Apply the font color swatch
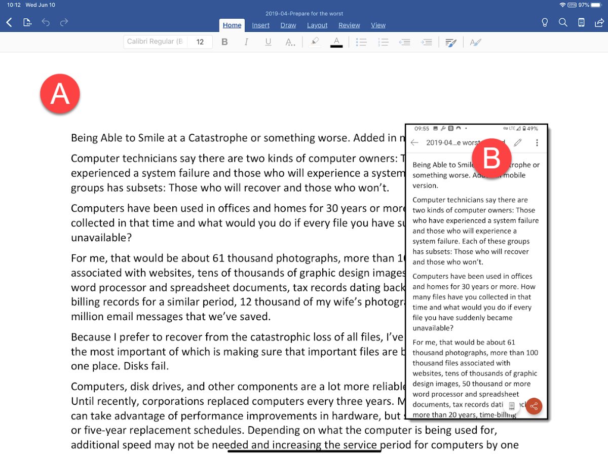Viewport: 608px width, 455px height. 336,42
